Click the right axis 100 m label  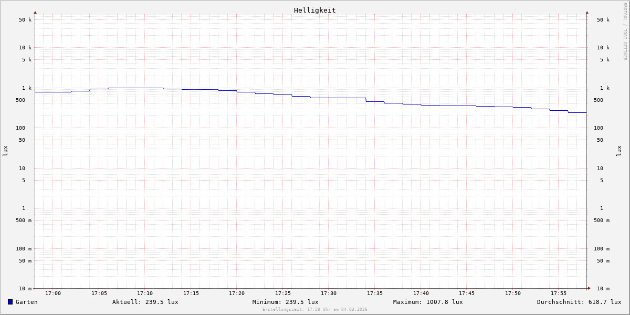point(602,249)
